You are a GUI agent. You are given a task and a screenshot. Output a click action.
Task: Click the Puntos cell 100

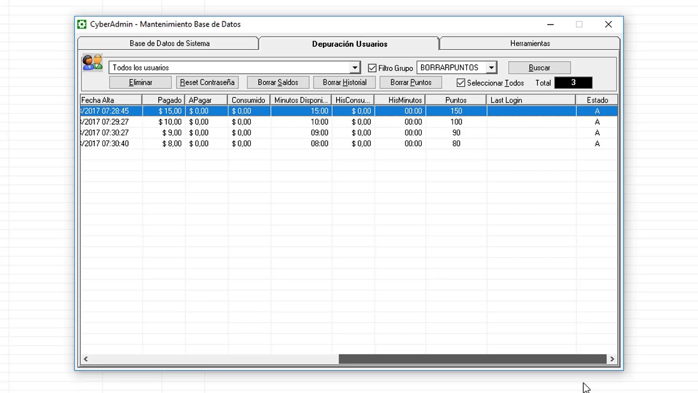(x=456, y=122)
